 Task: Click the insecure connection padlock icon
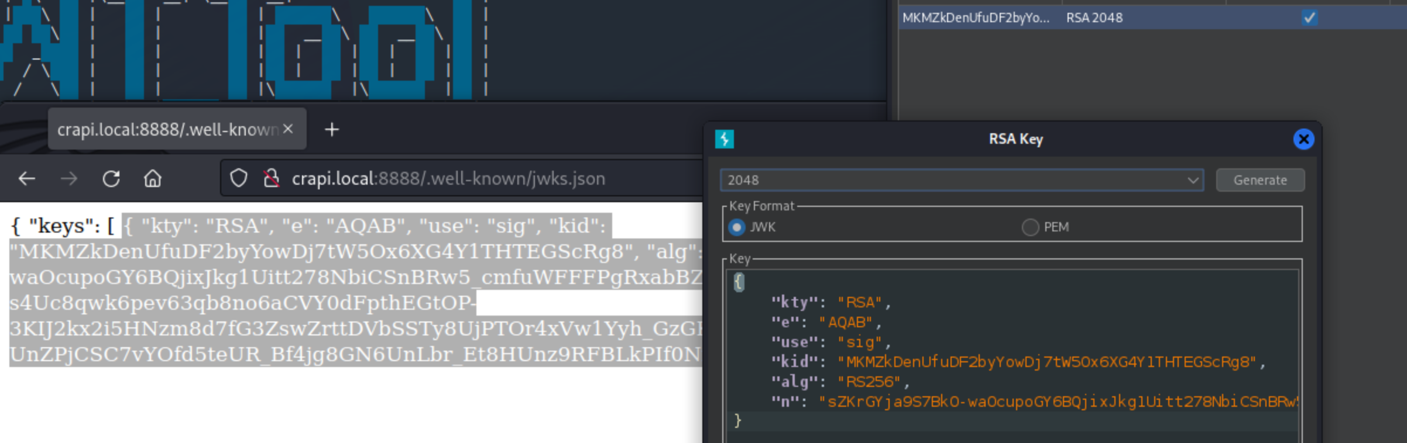point(270,178)
